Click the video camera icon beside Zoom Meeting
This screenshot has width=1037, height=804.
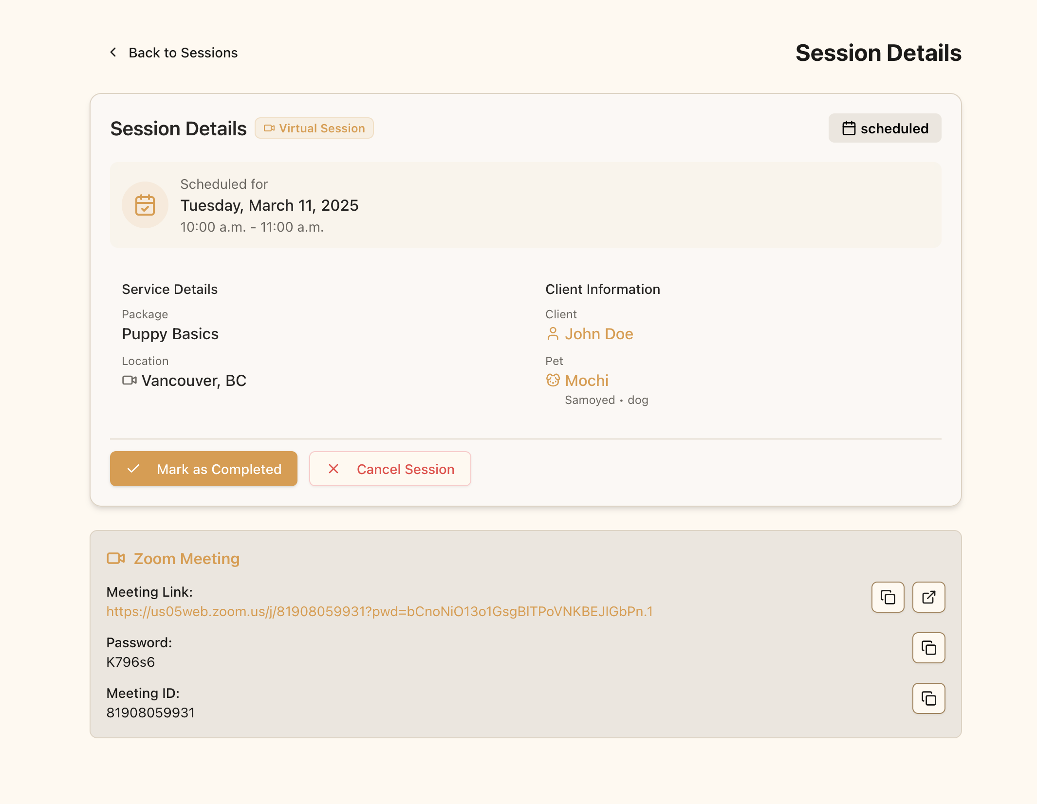click(115, 558)
